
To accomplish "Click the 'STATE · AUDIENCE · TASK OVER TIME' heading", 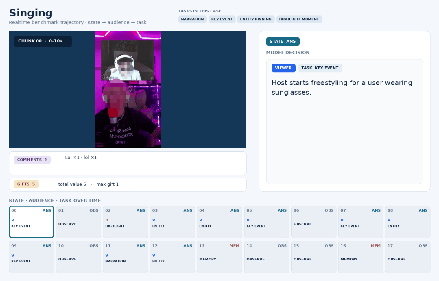I will point(55,200).
